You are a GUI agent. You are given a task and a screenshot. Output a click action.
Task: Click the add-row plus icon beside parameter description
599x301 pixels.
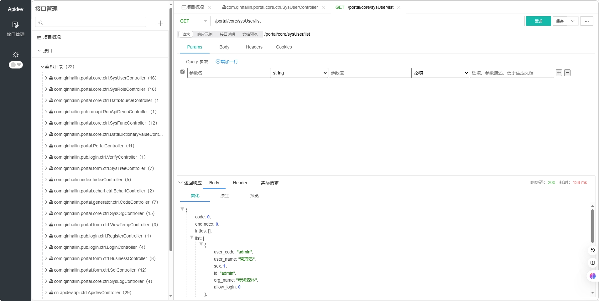tap(559, 73)
